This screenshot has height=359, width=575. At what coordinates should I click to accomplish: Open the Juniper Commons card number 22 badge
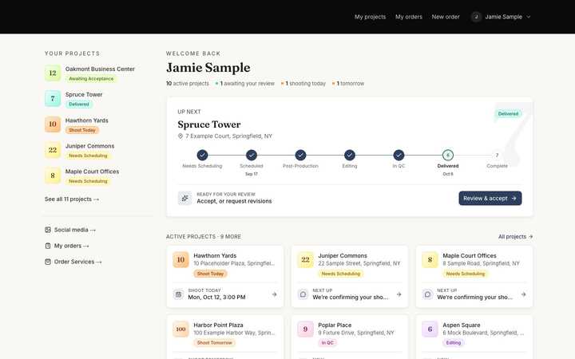305,260
